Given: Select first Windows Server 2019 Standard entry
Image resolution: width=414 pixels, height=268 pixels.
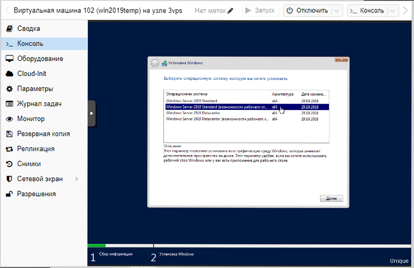Looking at the screenshot, I should click(192, 101).
